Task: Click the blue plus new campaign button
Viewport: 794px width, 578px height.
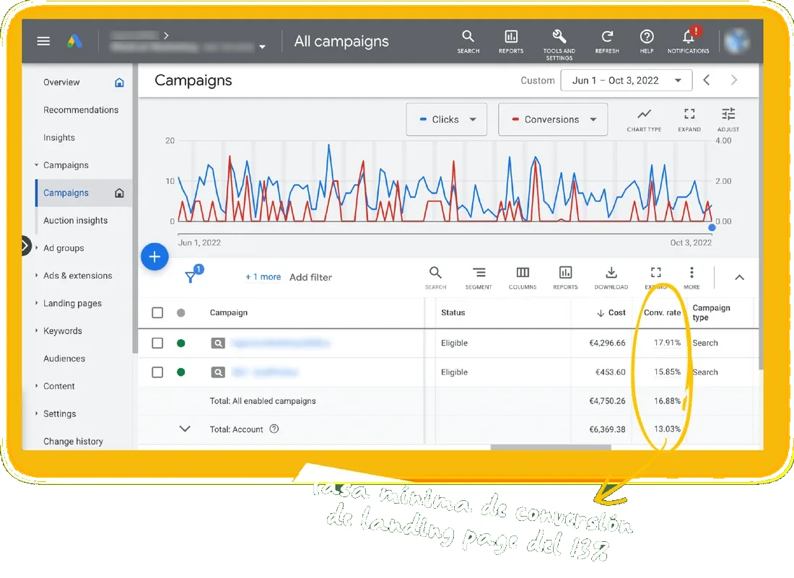Action: click(x=155, y=257)
